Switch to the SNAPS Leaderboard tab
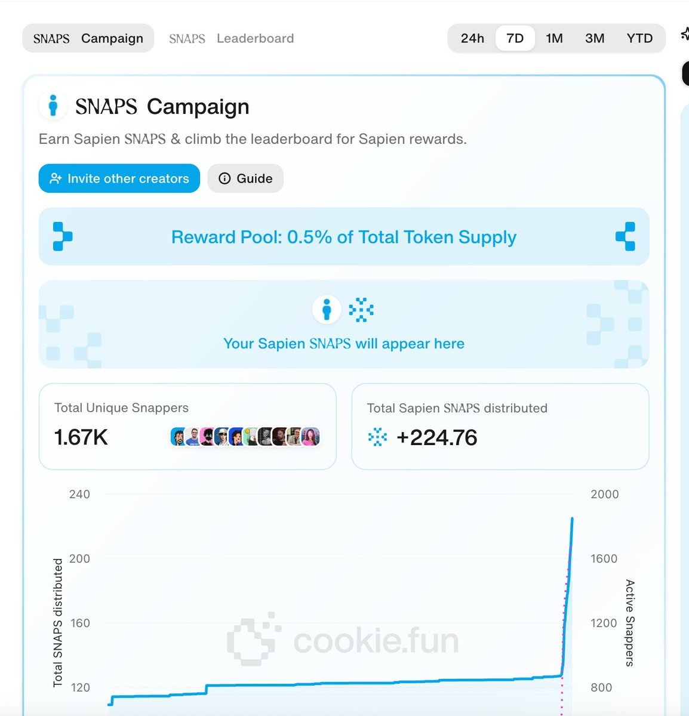This screenshot has width=689, height=716. (231, 38)
